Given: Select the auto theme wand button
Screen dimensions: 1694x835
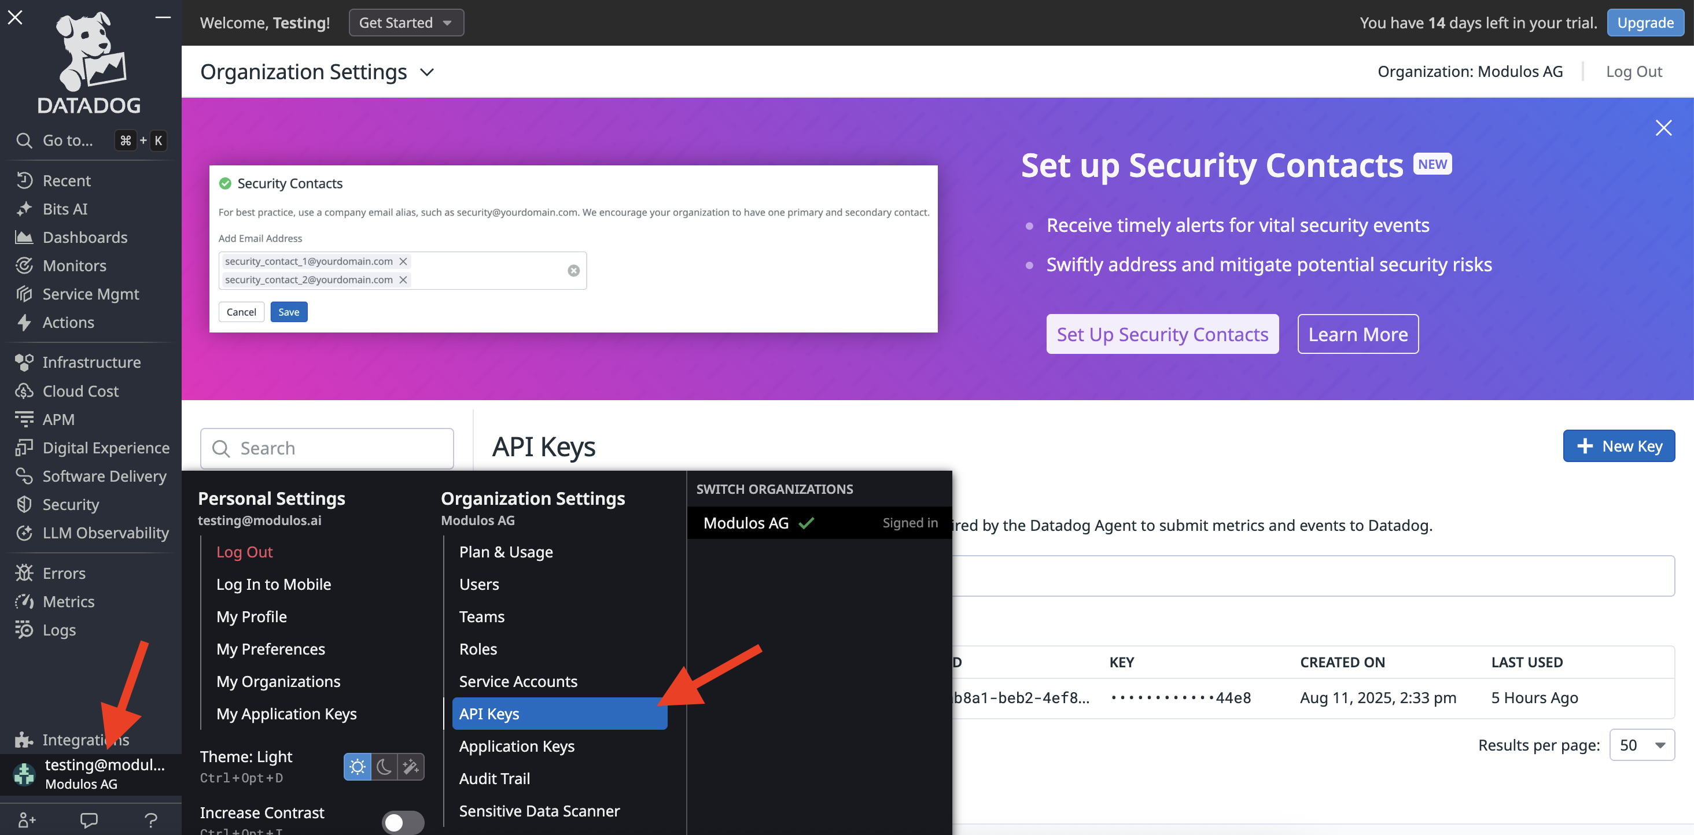Looking at the screenshot, I should click(411, 767).
